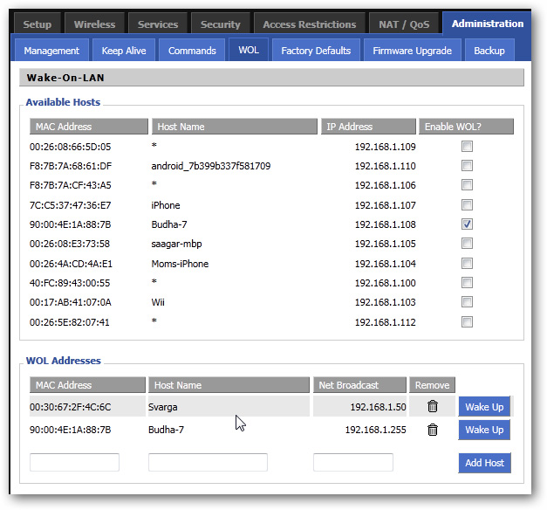Open the Security tab
547x510 pixels.
pyautogui.click(x=221, y=24)
